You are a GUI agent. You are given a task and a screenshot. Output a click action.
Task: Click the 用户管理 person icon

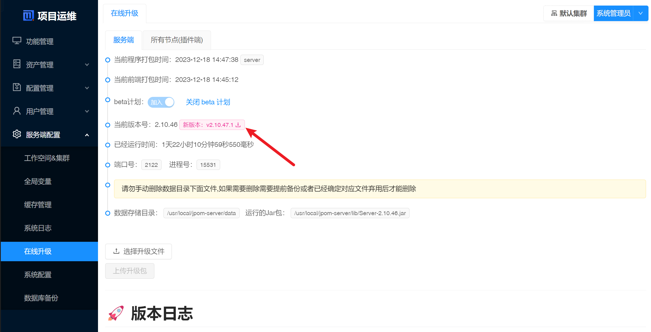17,111
